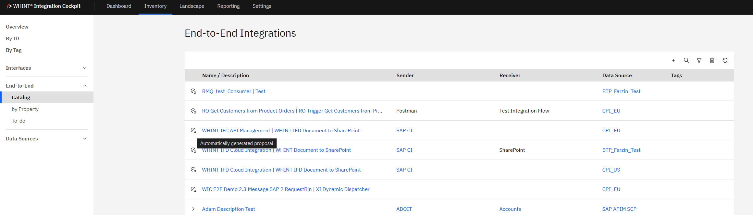Click the trash delete icon

[712, 60]
